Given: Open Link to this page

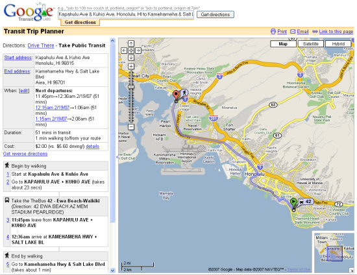Looking at the screenshot, I should pos(336,31).
